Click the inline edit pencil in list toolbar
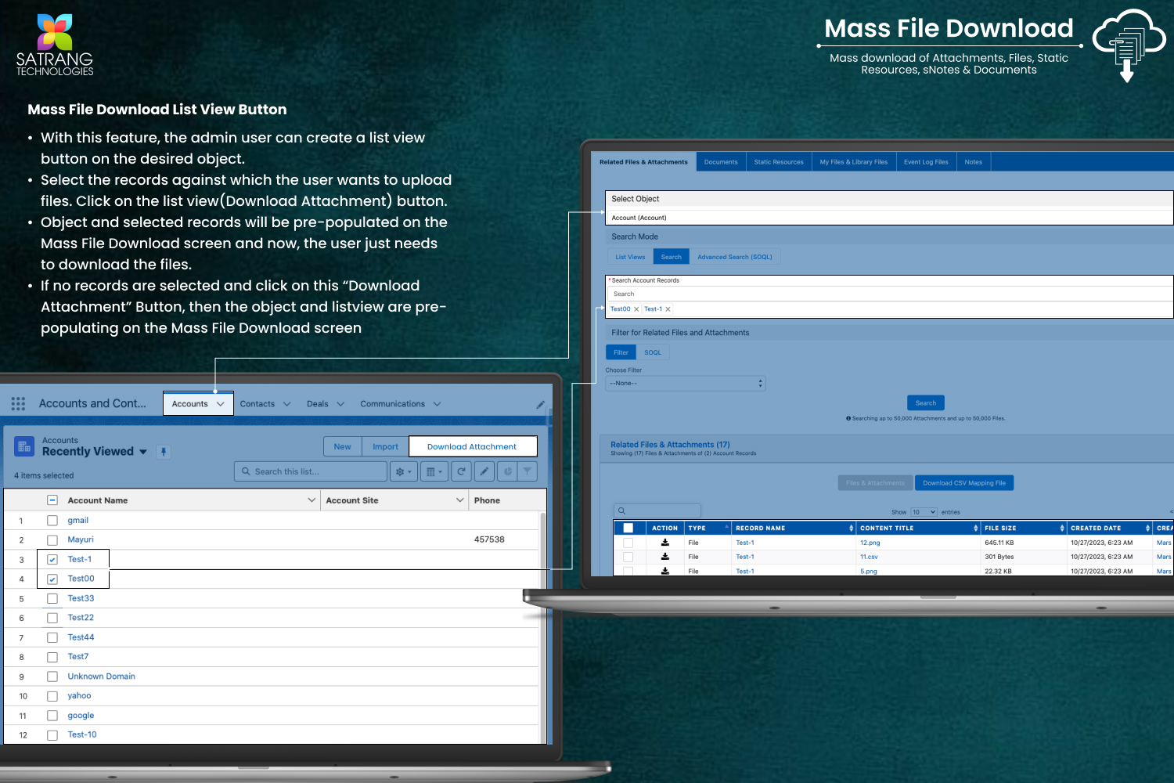The height and width of the screenshot is (783, 1174). (x=484, y=471)
